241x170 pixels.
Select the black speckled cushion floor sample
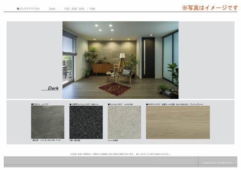pos(86,122)
